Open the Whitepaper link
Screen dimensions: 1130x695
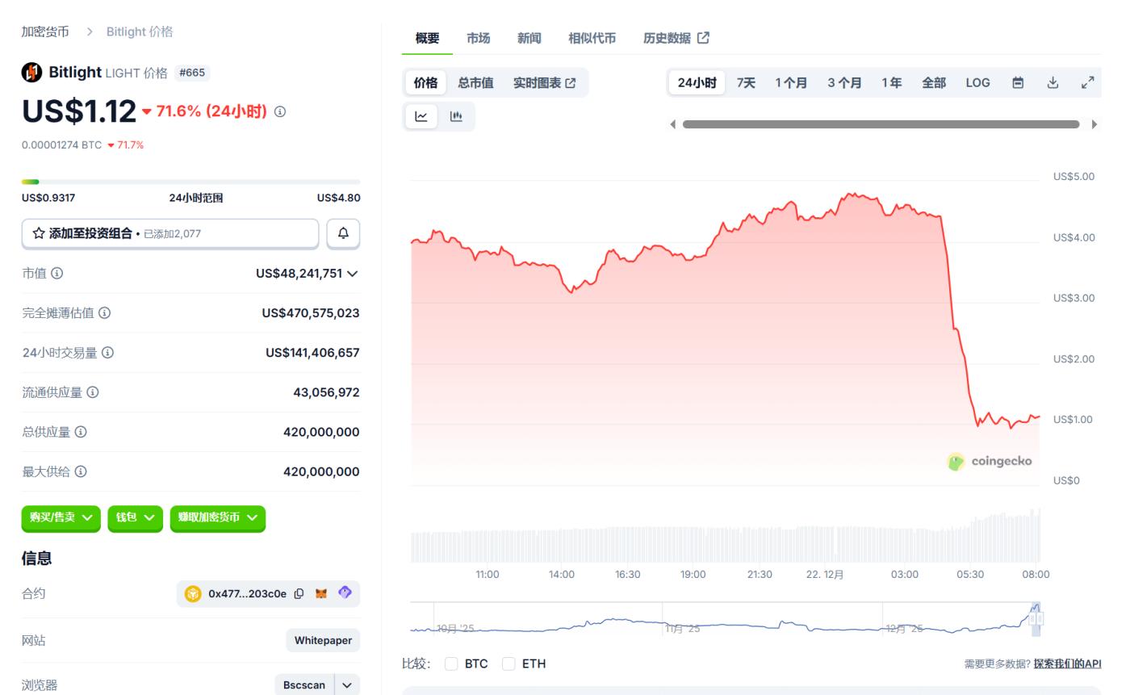tap(323, 640)
